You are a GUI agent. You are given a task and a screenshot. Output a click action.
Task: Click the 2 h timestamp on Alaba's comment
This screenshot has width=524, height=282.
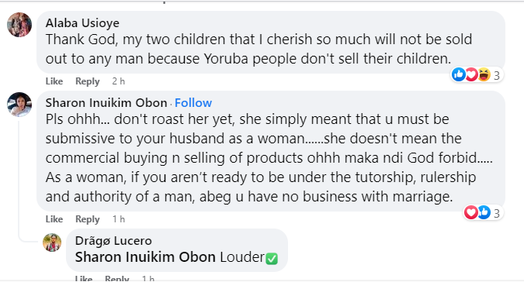(118, 81)
